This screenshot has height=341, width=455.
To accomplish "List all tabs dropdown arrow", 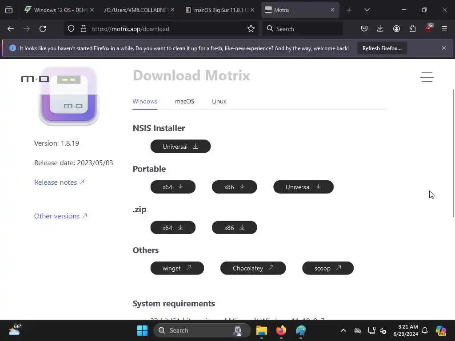I will click(367, 10).
